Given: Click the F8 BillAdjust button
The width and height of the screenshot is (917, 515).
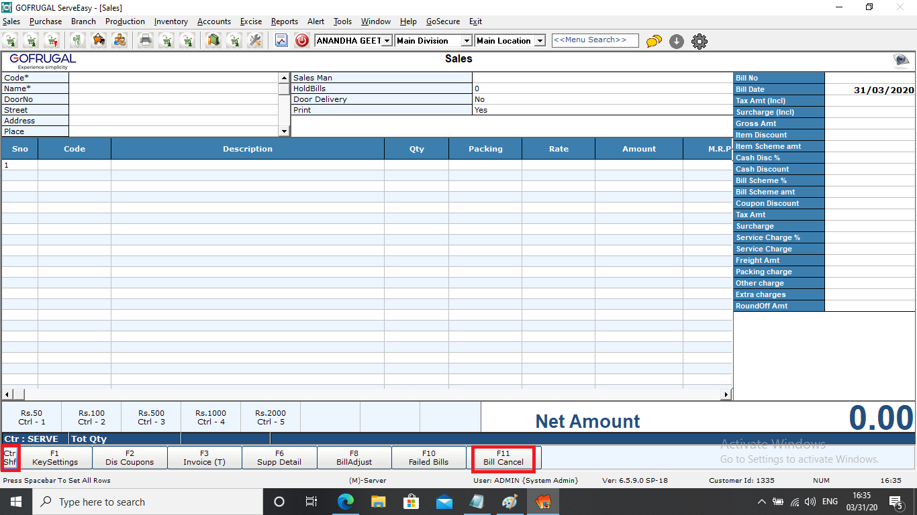Looking at the screenshot, I should [354, 458].
